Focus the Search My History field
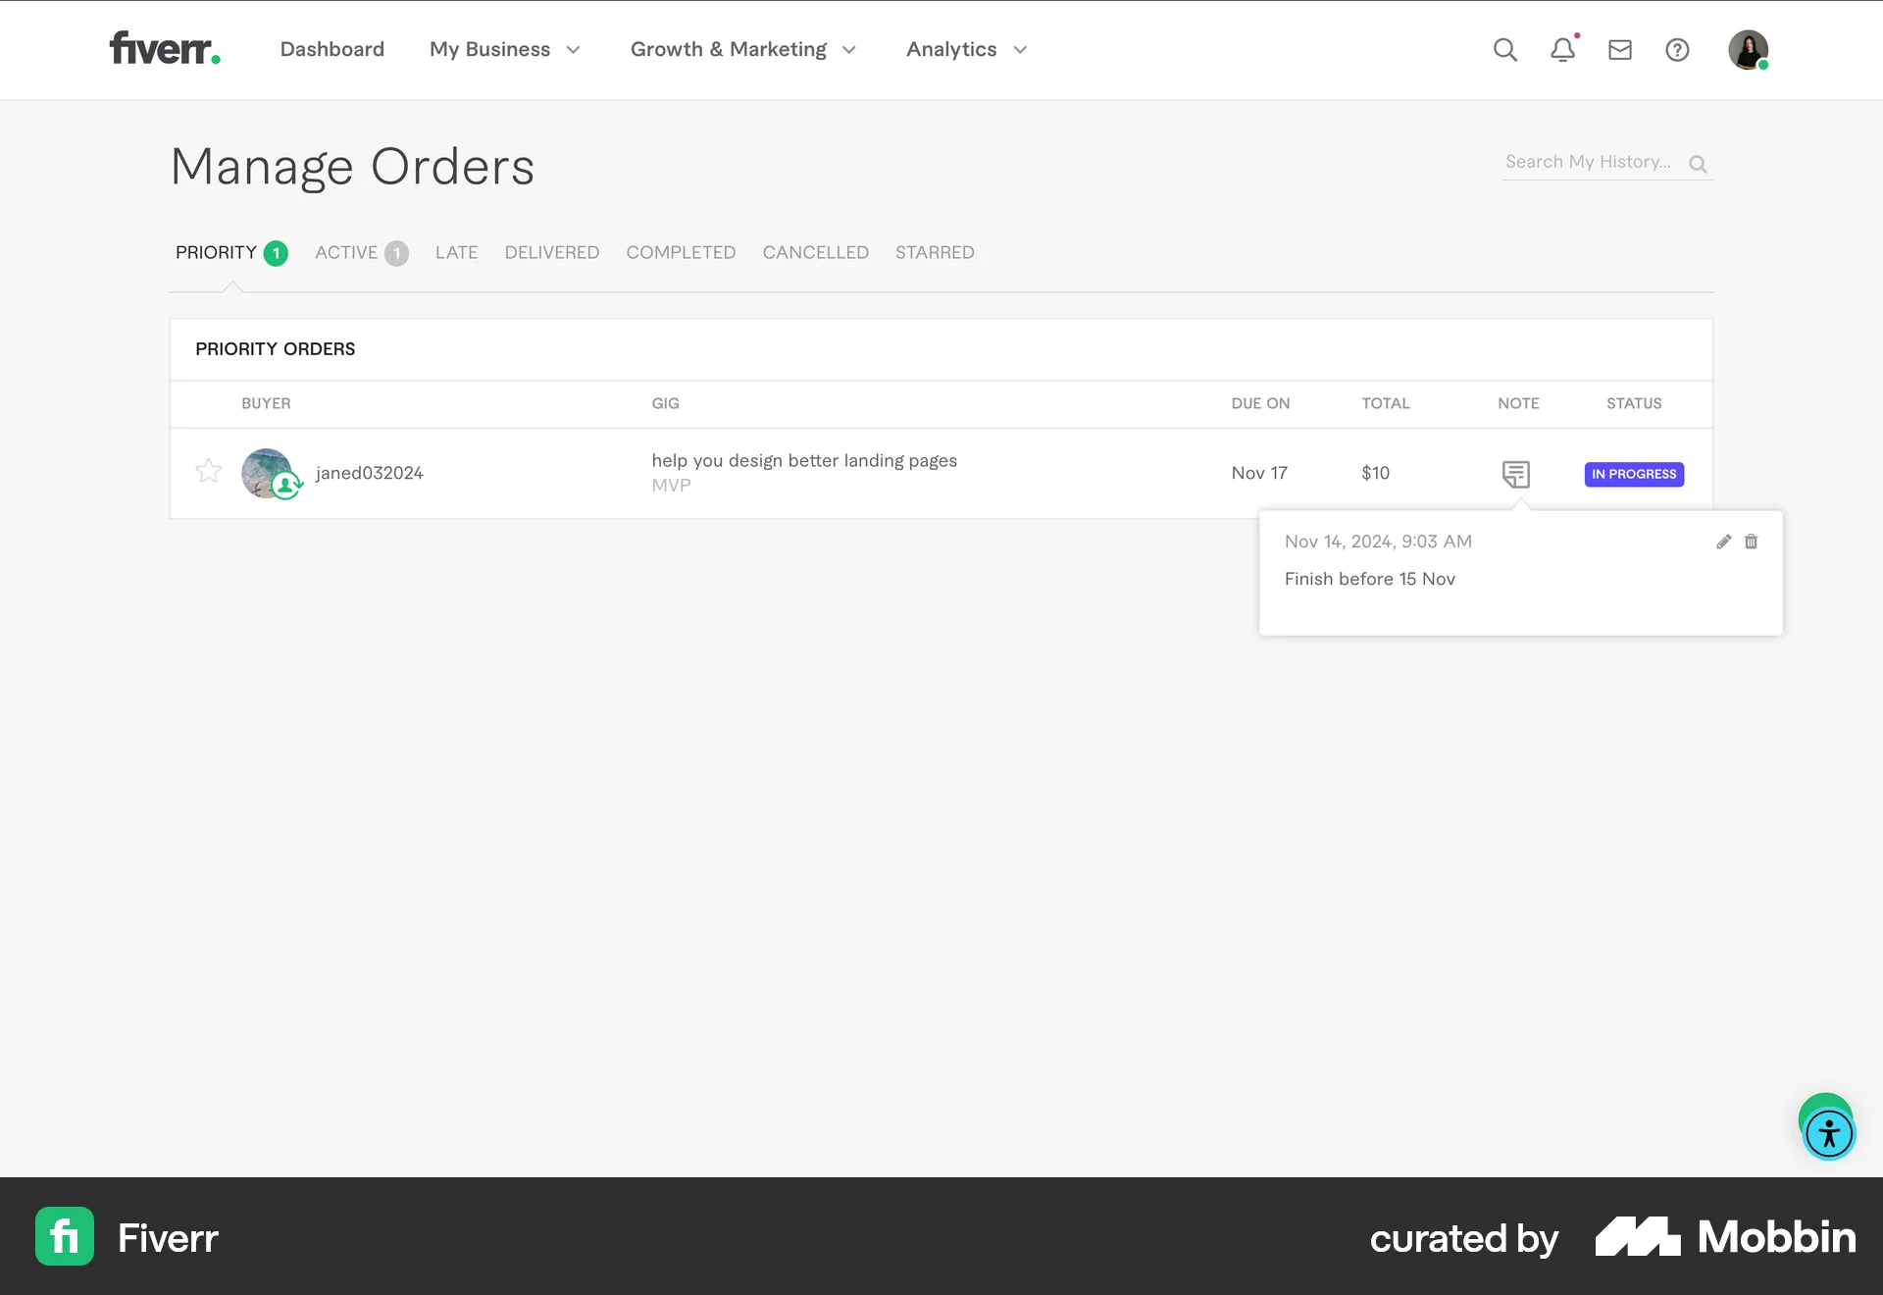The width and height of the screenshot is (1883, 1295). [x=1589, y=163]
